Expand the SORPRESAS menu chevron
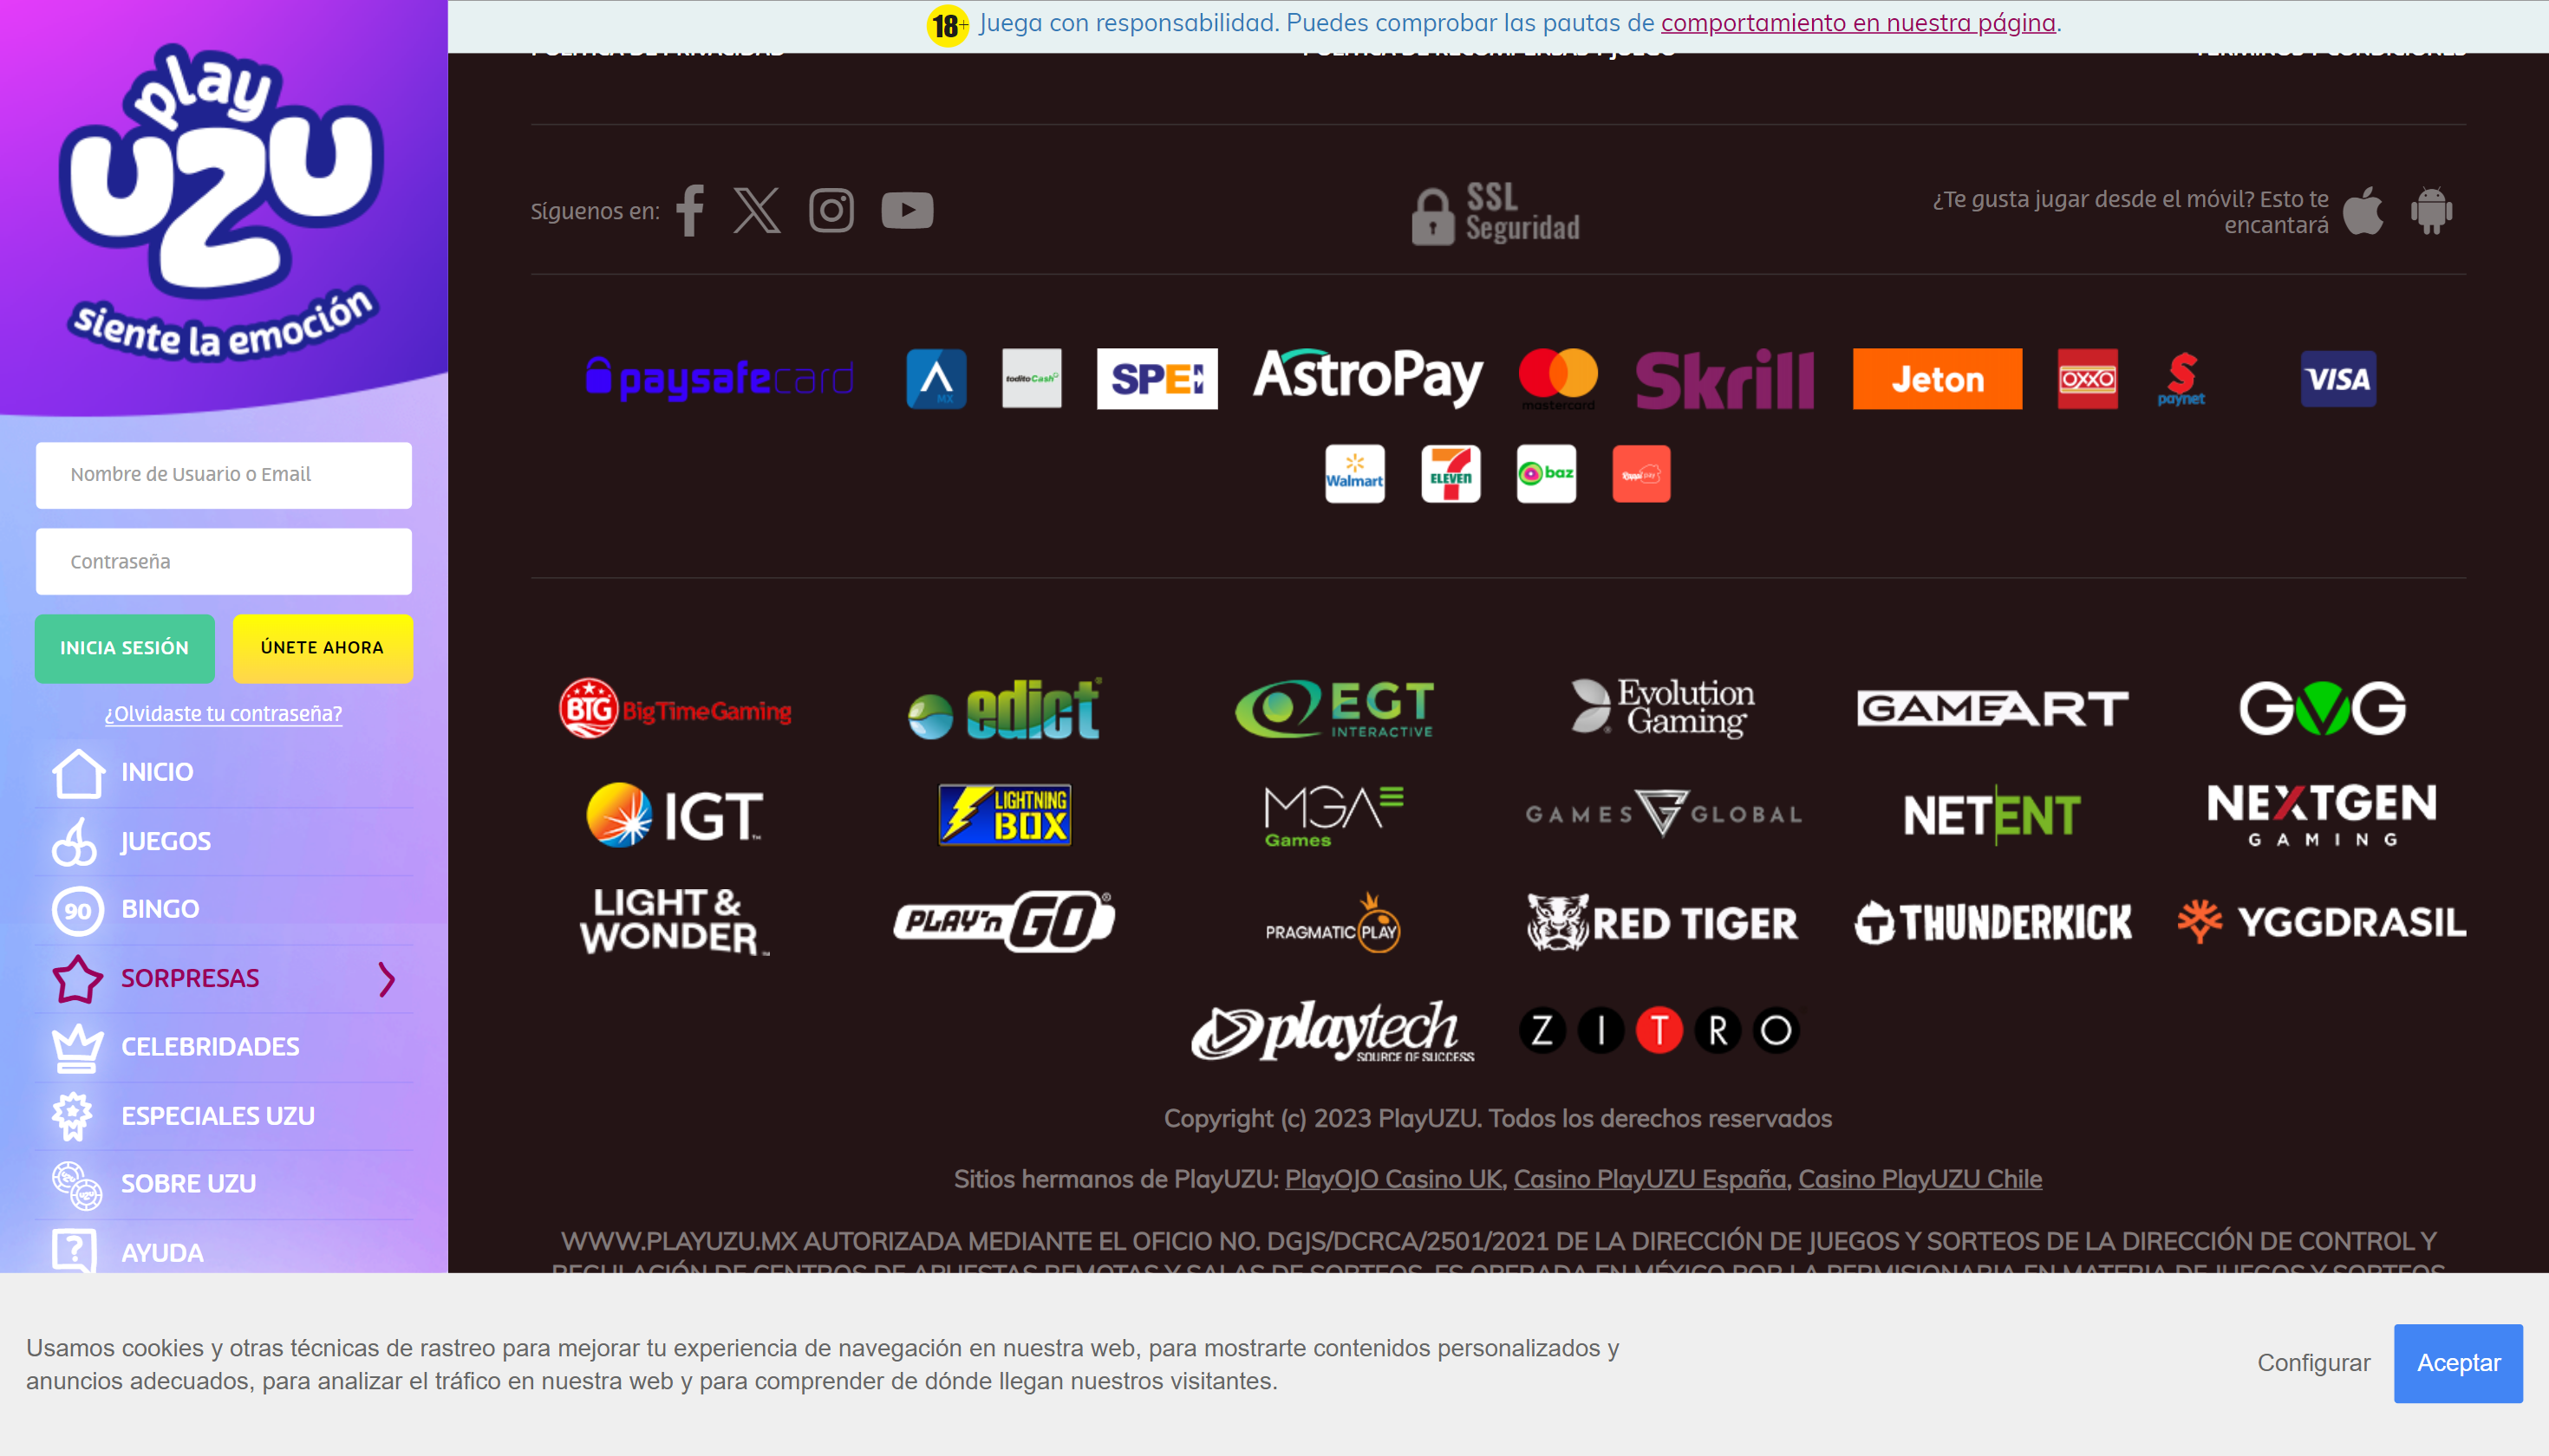The image size is (2549, 1456). coord(388,979)
